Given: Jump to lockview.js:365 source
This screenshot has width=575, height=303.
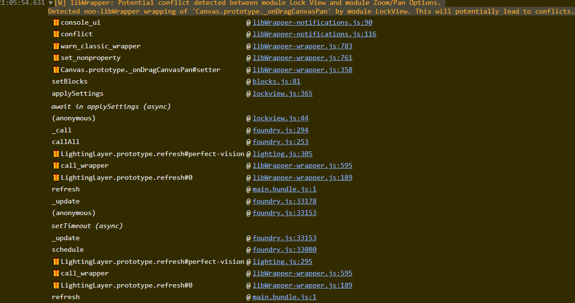Looking at the screenshot, I should pyautogui.click(x=282, y=93).
